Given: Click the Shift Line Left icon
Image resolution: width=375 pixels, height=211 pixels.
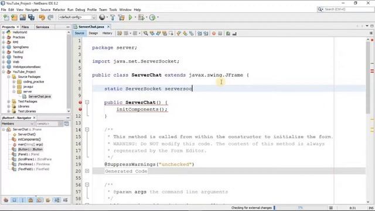Looking at the screenshot, I should point(199,33).
